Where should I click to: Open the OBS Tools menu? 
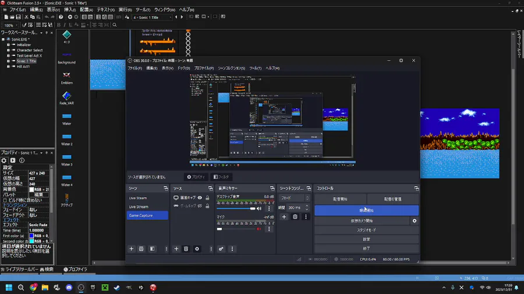pos(256,68)
